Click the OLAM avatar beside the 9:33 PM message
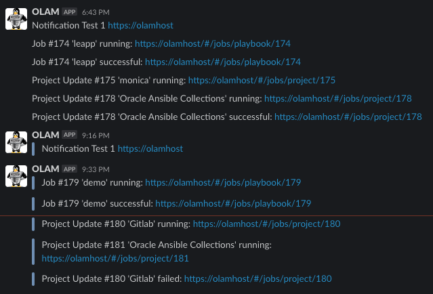This screenshot has height=294, width=433. coord(16,175)
